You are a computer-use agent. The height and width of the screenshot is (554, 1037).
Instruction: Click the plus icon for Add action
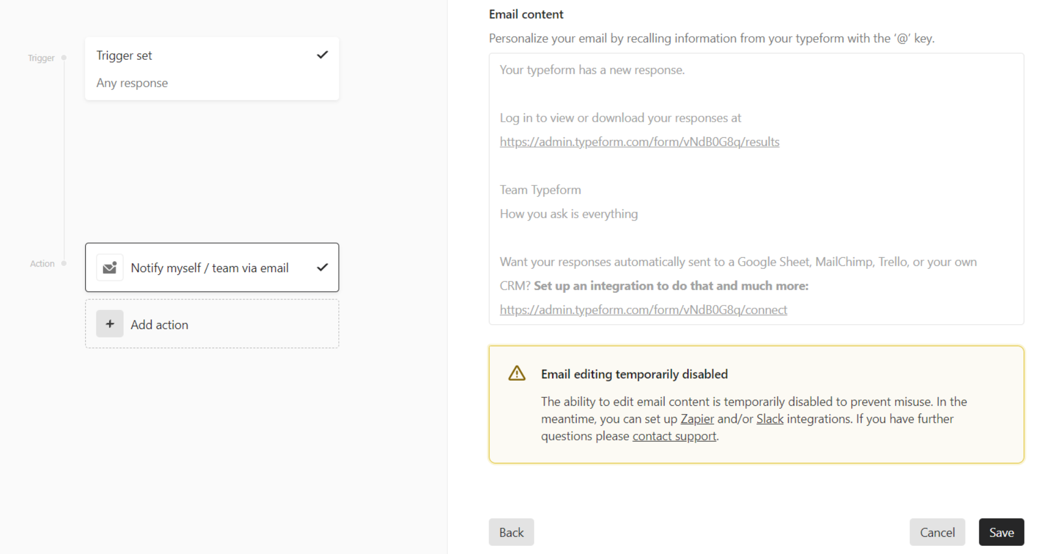(110, 324)
